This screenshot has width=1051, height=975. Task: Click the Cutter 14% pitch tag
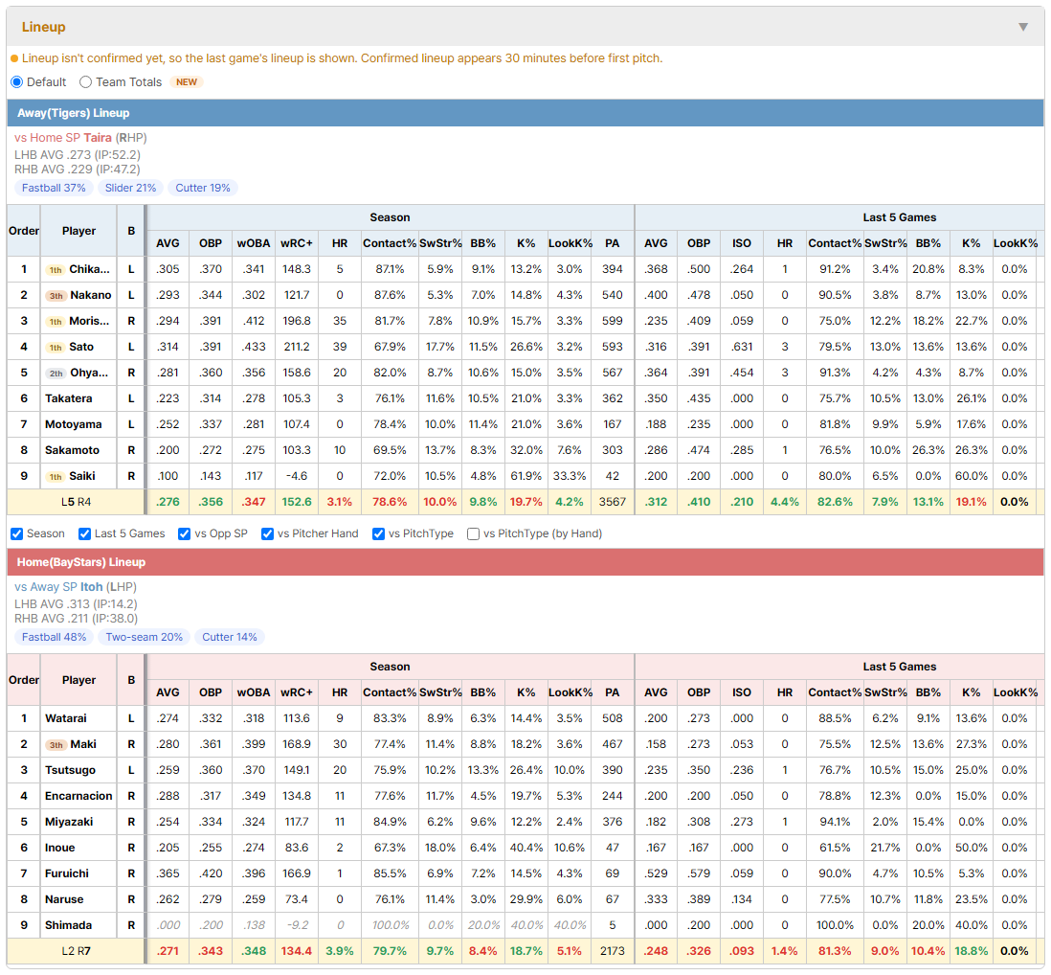[x=230, y=637]
